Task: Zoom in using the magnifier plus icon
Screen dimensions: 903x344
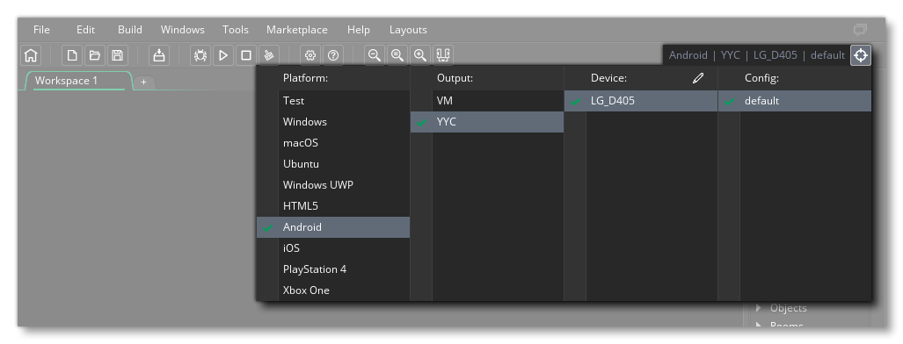Action: tap(420, 55)
